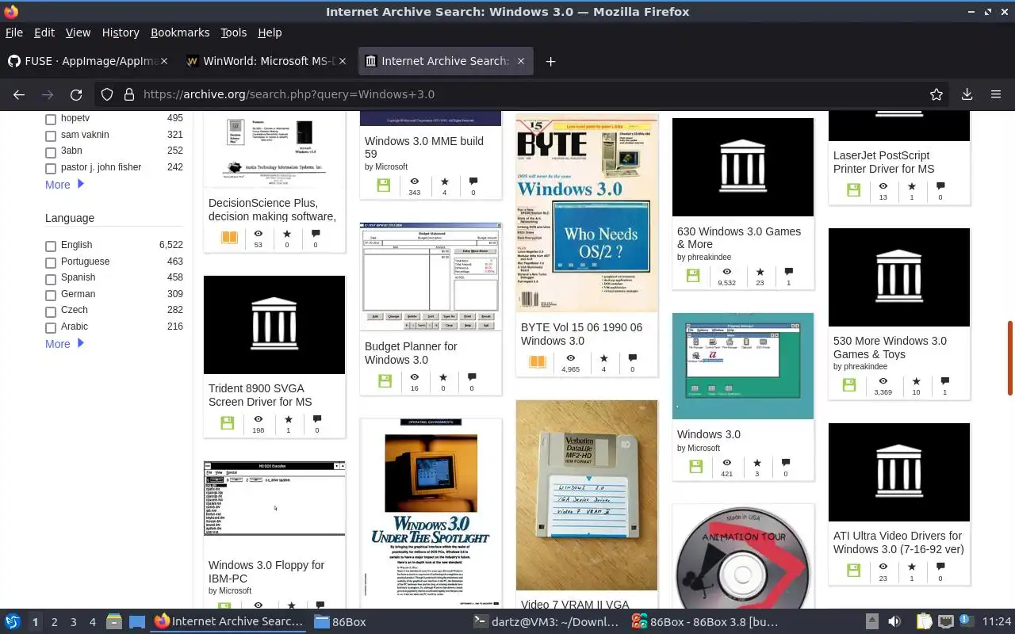
Task: Click the views eye icon under BYTE Vol 15
Action: click(570, 358)
